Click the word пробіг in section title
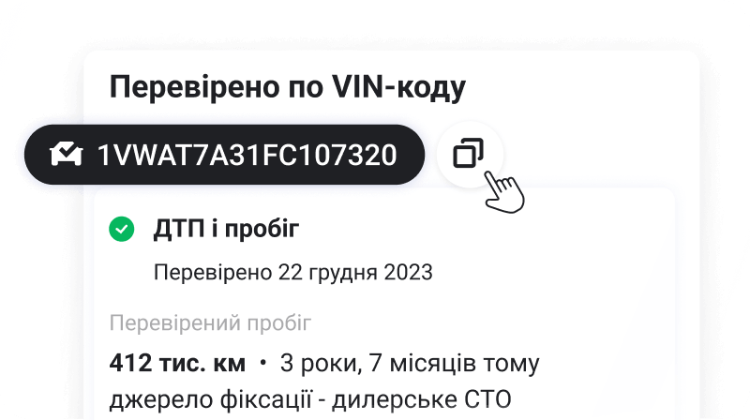Screen dimensions: 750x420 pos(262,230)
